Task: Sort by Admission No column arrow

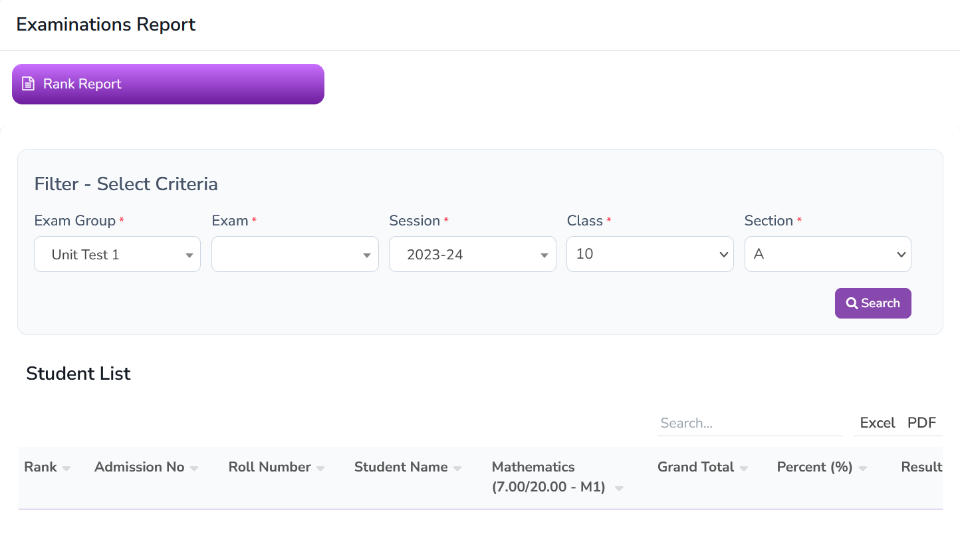Action: (x=194, y=468)
